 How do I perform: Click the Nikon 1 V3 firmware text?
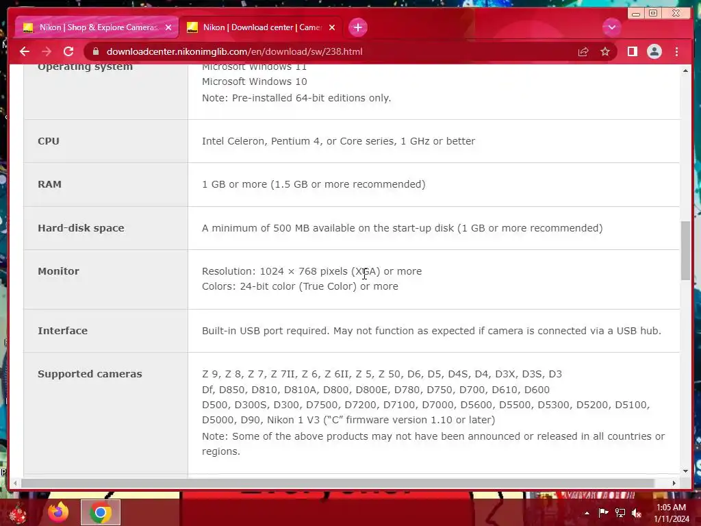381,420
